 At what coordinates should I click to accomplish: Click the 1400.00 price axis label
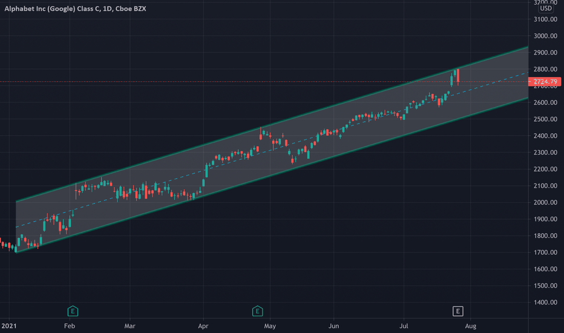(545, 302)
